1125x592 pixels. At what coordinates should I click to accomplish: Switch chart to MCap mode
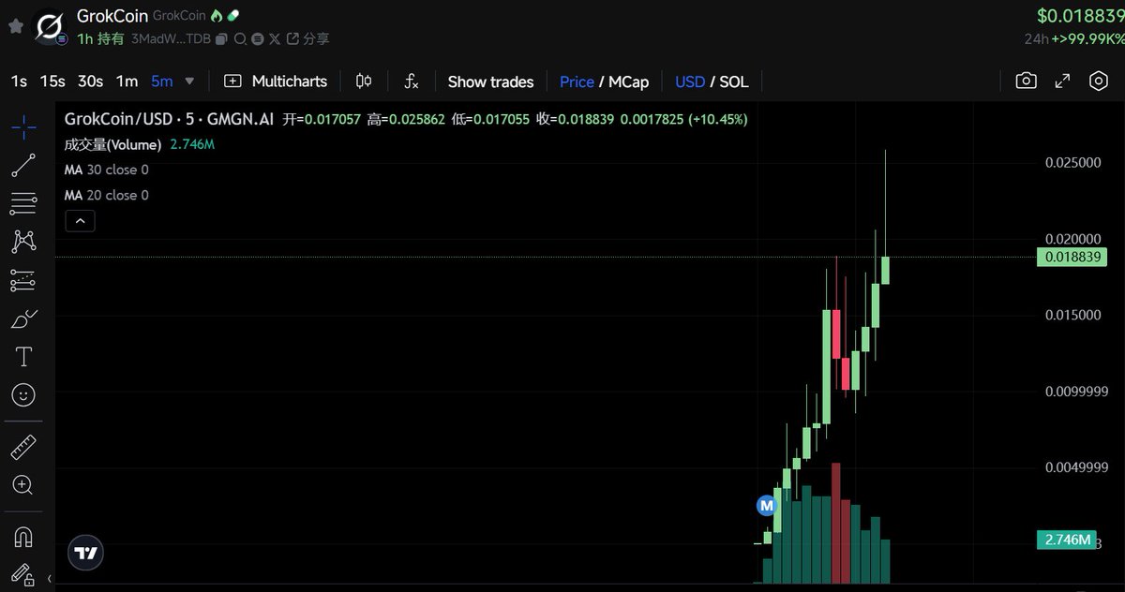tap(628, 81)
